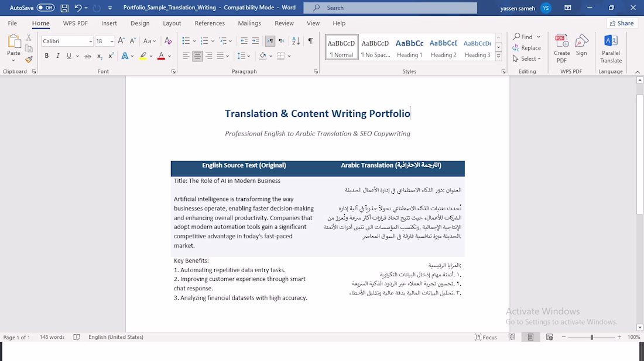Image resolution: width=644 pixels, height=361 pixels.
Task: Open the Insert ribbon tab
Action: [x=109, y=23]
